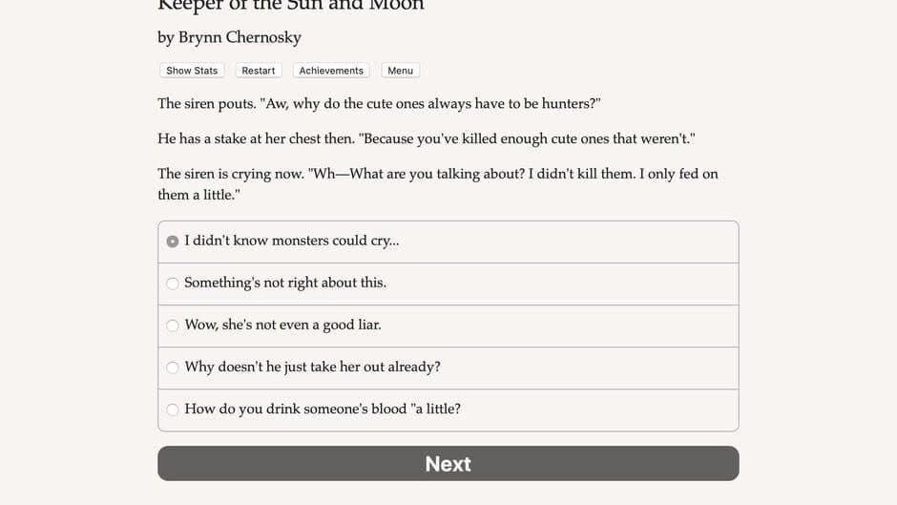The width and height of the screenshot is (897, 505).
Task: Click the paragraph starting "The siren is crying now."
Action: 437,183
